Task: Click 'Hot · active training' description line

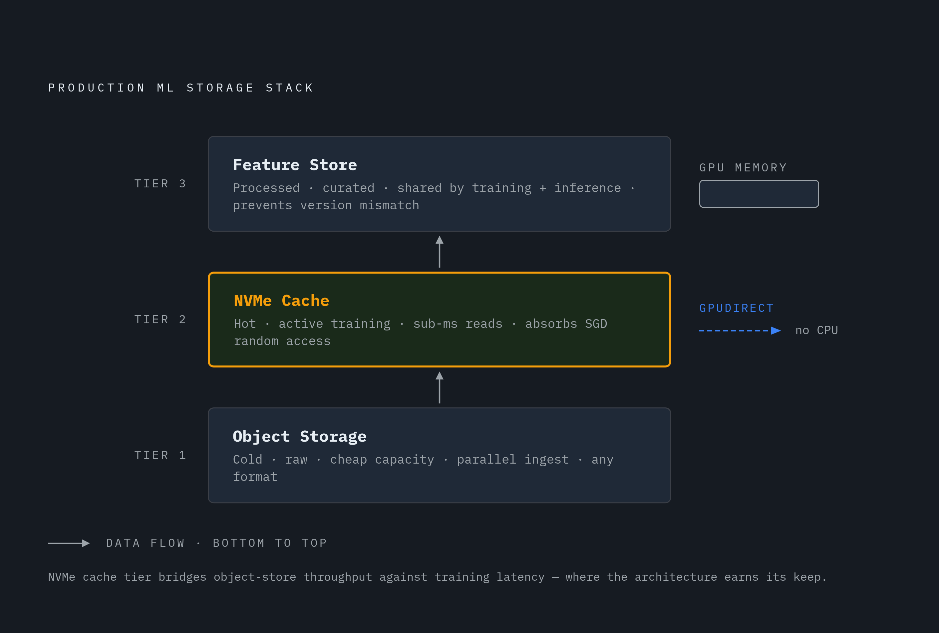Action: [421, 324]
